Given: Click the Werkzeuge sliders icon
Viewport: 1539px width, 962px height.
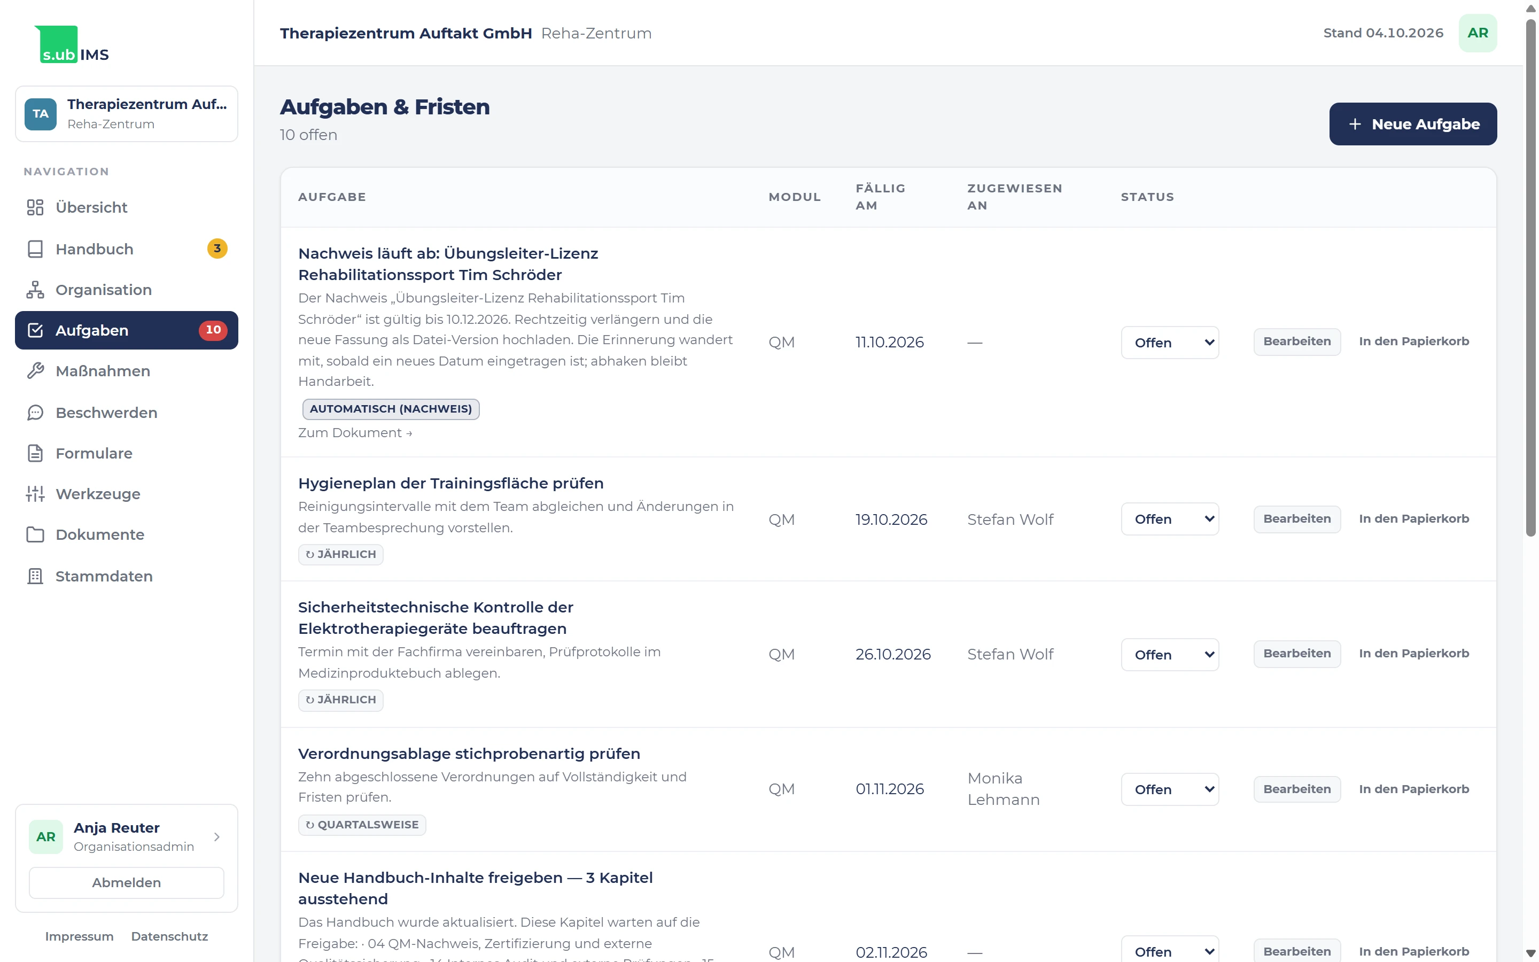Looking at the screenshot, I should coord(35,494).
